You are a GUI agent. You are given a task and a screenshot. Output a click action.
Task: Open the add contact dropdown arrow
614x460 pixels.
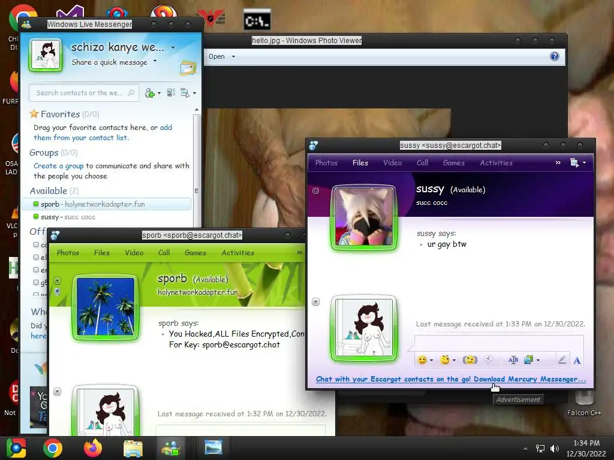158,93
